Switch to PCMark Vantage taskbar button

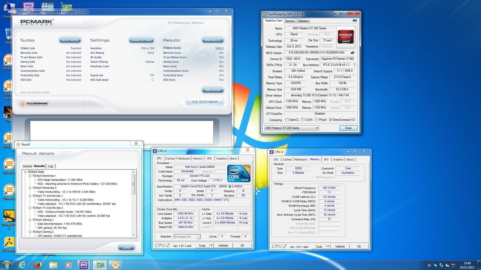click(x=115, y=265)
